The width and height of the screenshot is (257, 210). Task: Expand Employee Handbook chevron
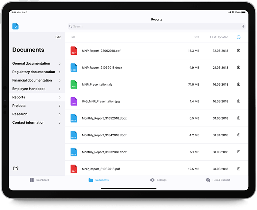point(60,89)
